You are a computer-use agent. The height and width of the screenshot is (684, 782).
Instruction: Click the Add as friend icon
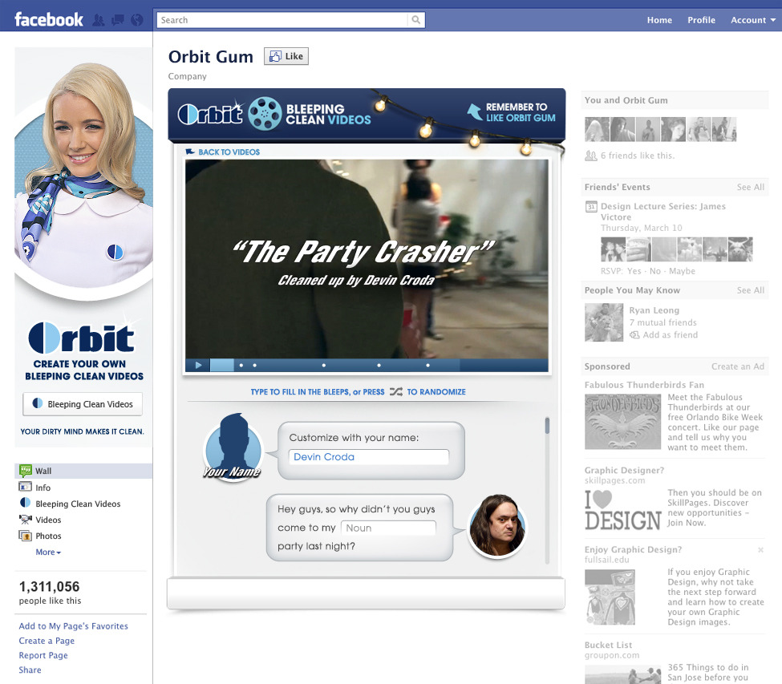point(634,335)
